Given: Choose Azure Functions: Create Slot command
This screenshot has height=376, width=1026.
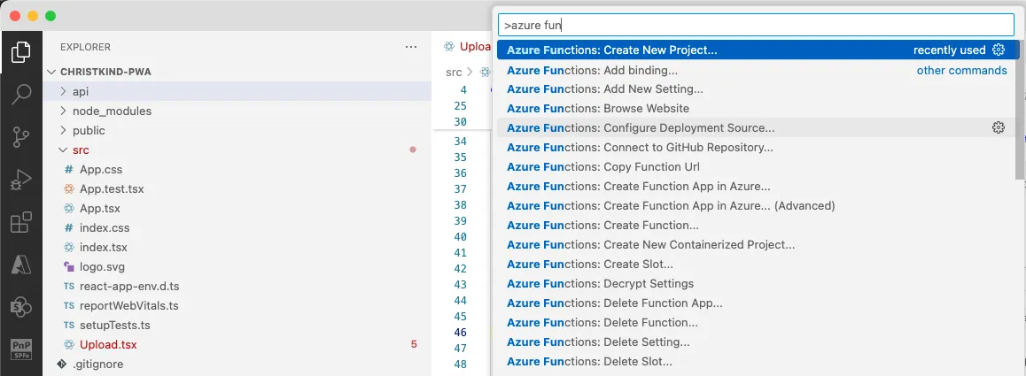Looking at the screenshot, I should pyautogui.click(x=758, y=265).
